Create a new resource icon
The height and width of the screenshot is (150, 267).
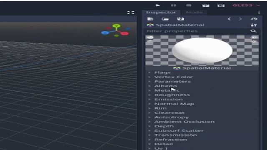coord(150,19)
